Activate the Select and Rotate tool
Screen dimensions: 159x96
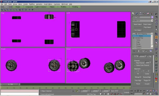pyautogui.click(x=156, y=40)
